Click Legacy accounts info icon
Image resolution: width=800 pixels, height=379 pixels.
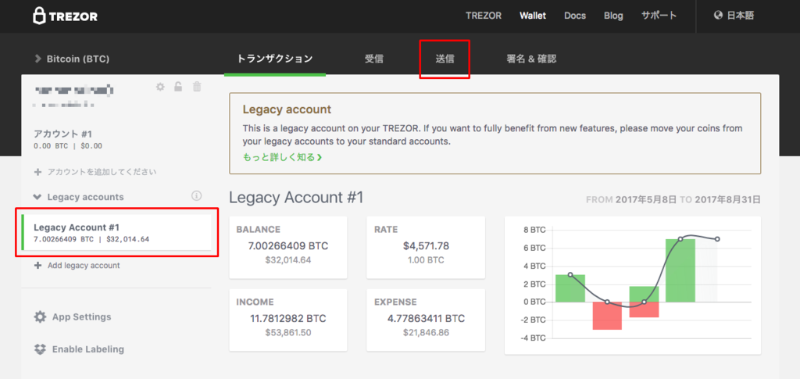[x=196, y=196]
